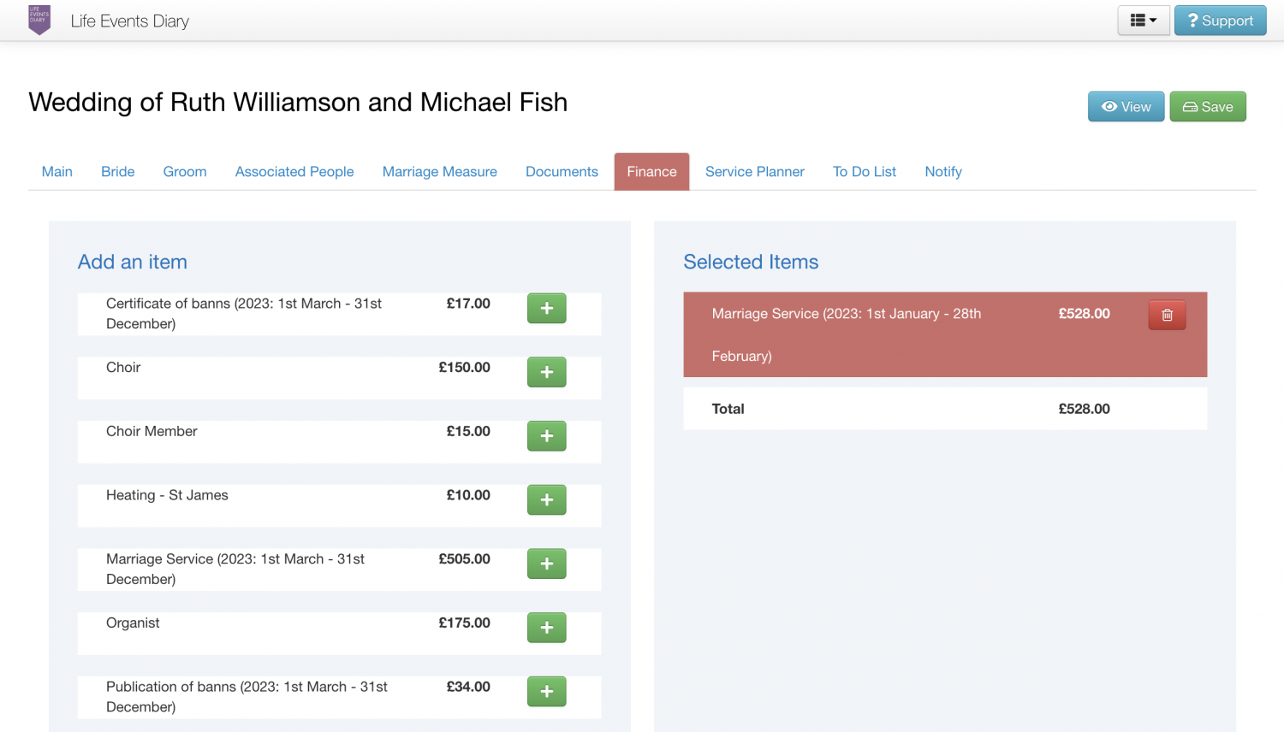Open the Support help page
1284x732 pixels.
point(1220,21)
